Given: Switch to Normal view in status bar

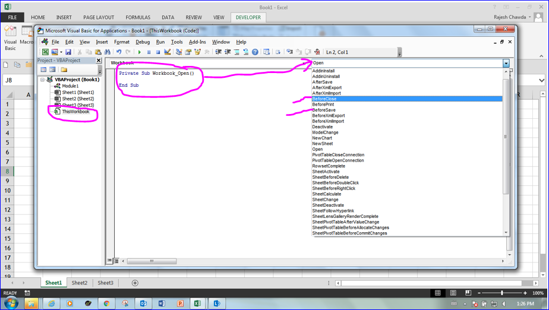Looking at the screenshot, I should coord(438,293).
